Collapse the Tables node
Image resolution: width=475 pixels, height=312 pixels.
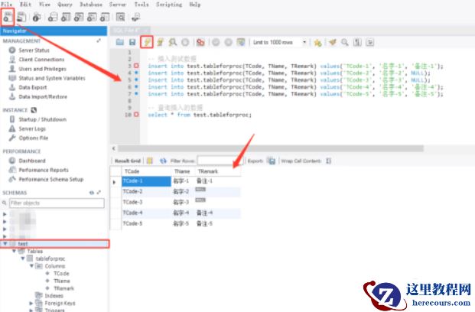pyautogui.click(x=14, y=251)
